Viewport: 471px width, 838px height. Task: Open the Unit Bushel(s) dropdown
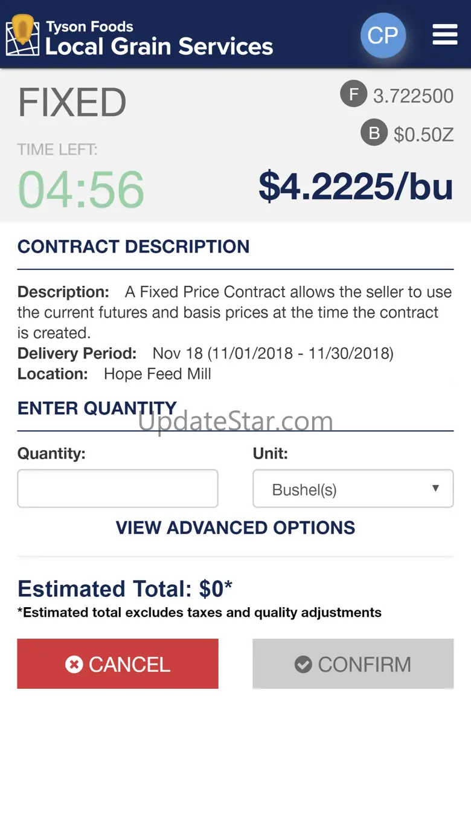pyautogui.click(x=353, y=489)
